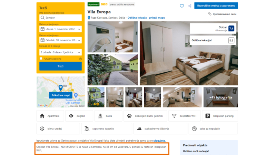Open the Odlična lokacija - prikaži mapu link

pos(146,18)
